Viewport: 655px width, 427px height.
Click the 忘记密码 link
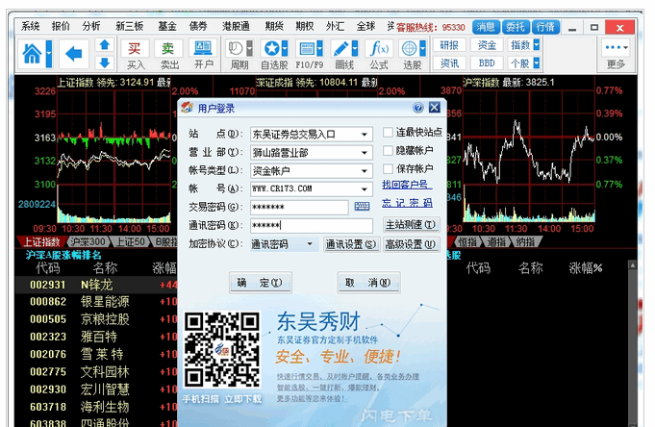pyautogui.click(x=407, y=203)
